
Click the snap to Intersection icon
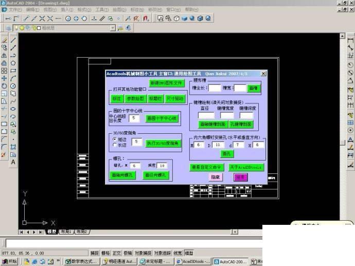[42, 19]
